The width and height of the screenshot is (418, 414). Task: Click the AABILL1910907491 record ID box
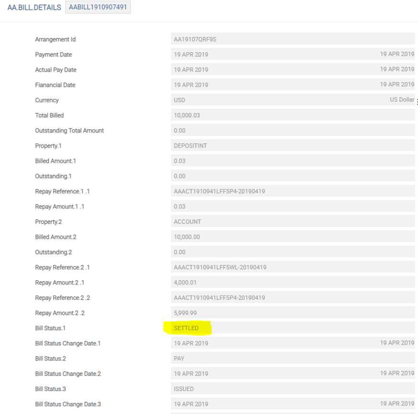(98, 8)
